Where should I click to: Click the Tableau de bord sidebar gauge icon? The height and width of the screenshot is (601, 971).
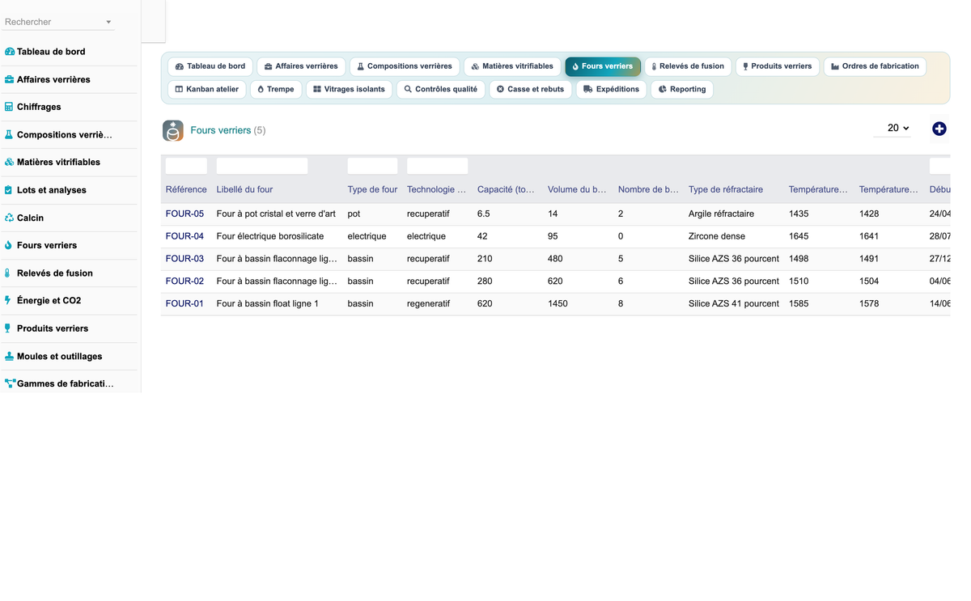10,52
